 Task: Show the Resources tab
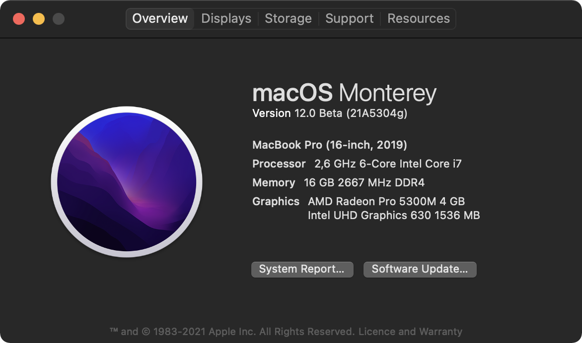click(418, 19)
